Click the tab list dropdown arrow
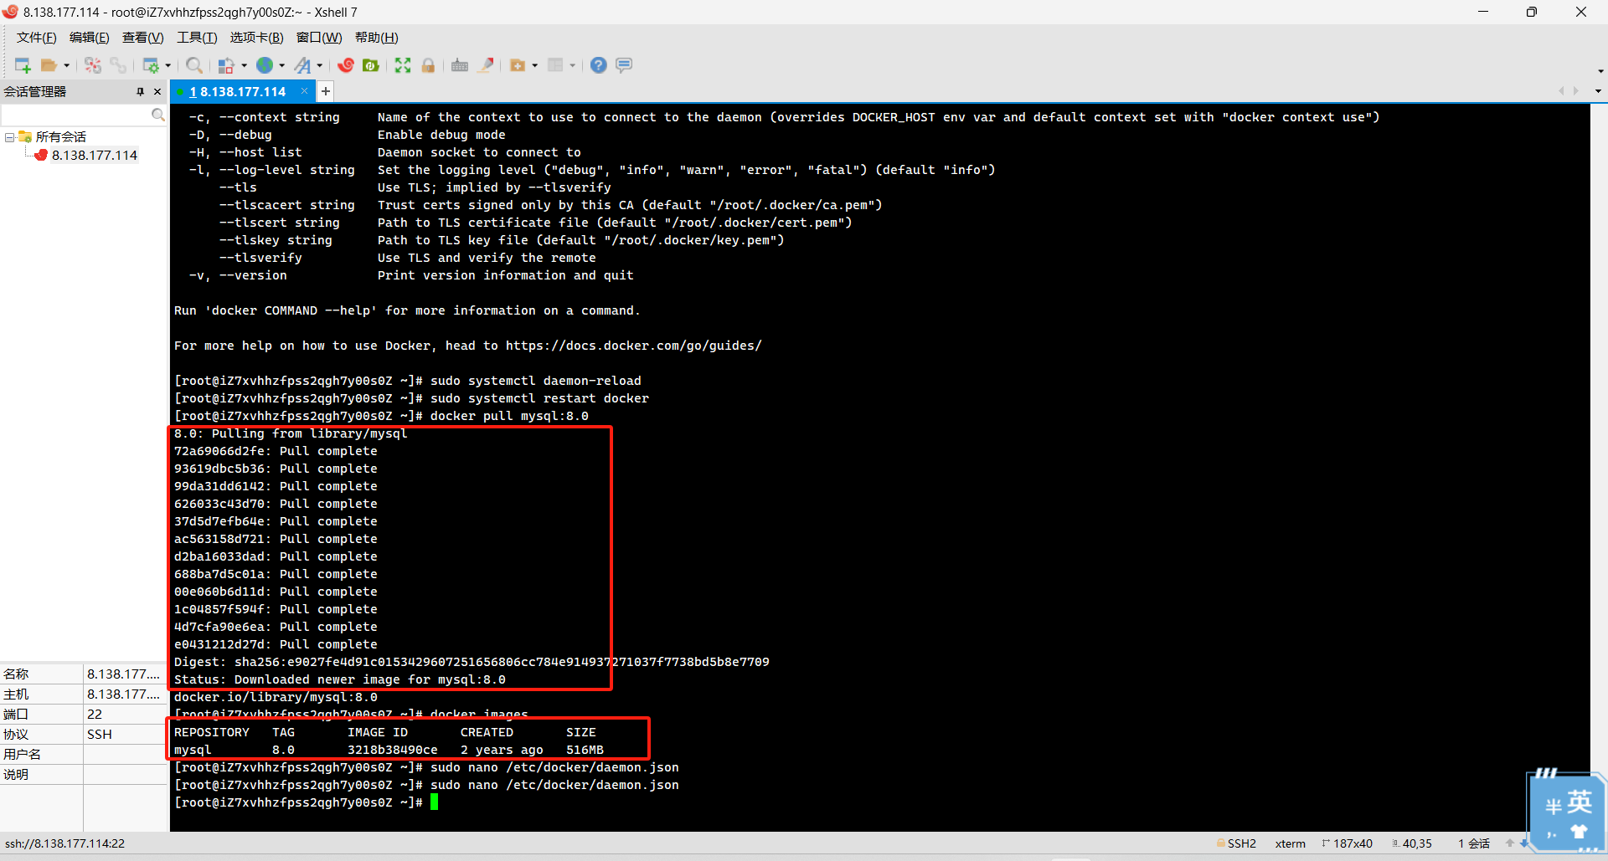 tap(1598, 91)
